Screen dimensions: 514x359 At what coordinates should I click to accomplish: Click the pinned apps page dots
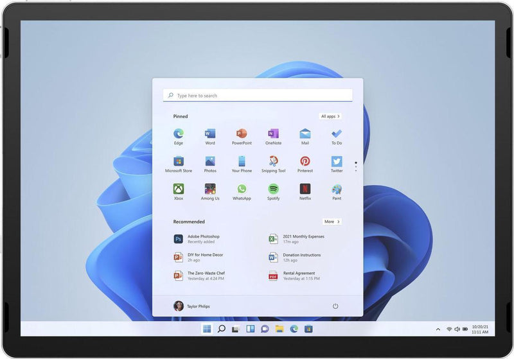(x=356, y=166)
